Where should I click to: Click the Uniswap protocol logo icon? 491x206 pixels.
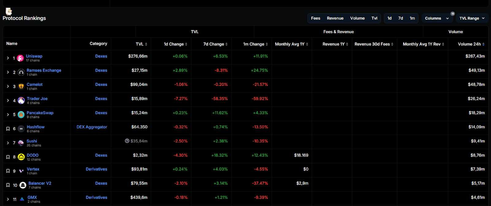[21, 58]
